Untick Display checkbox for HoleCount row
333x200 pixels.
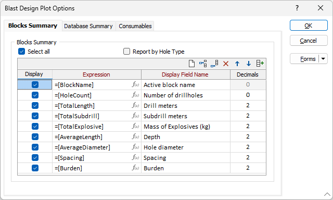click(x=35, y=95)
